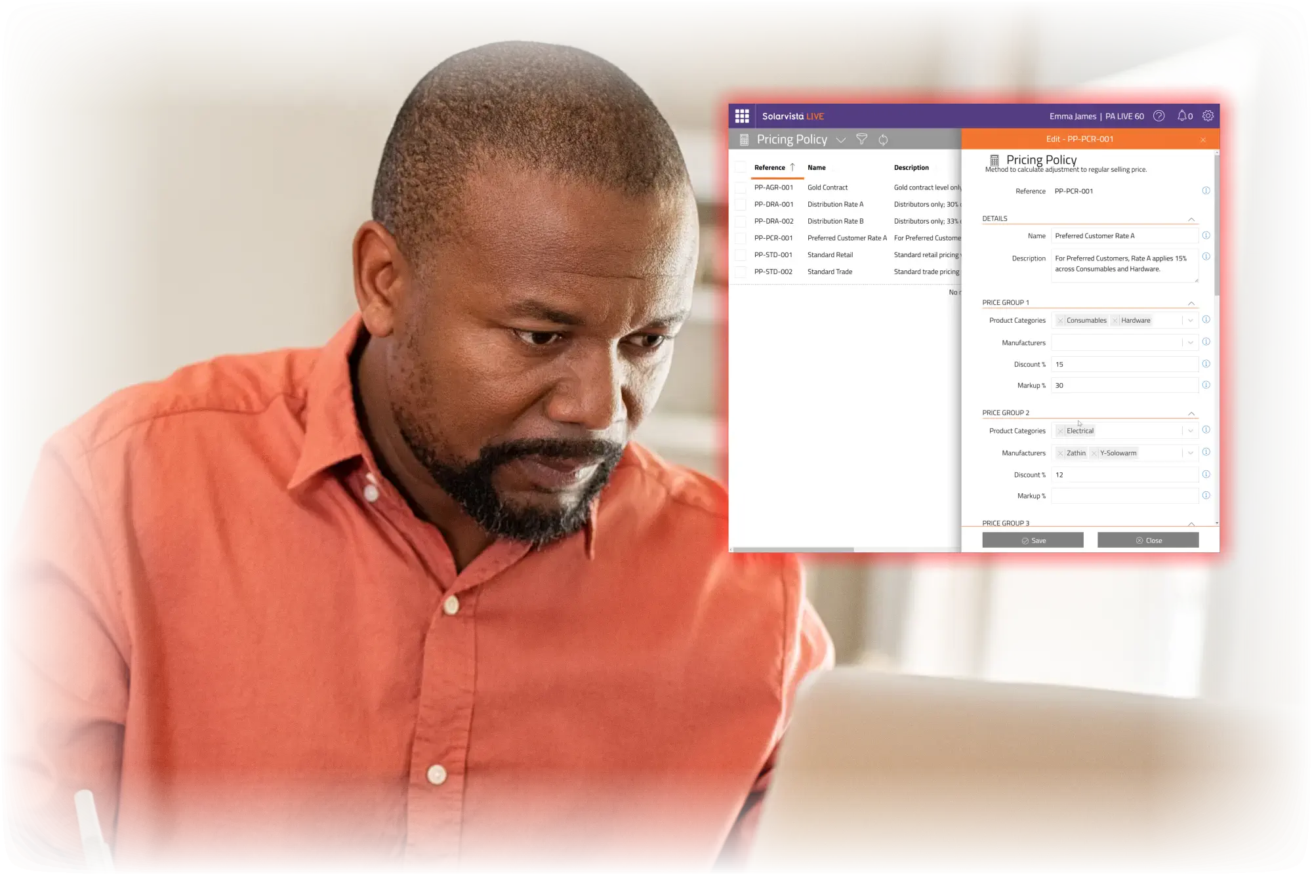This screenshot has height=875, width=1312.
Task: Open Price Group 2 Manufacturers dropdown arrow
Action: point(1191,453)
